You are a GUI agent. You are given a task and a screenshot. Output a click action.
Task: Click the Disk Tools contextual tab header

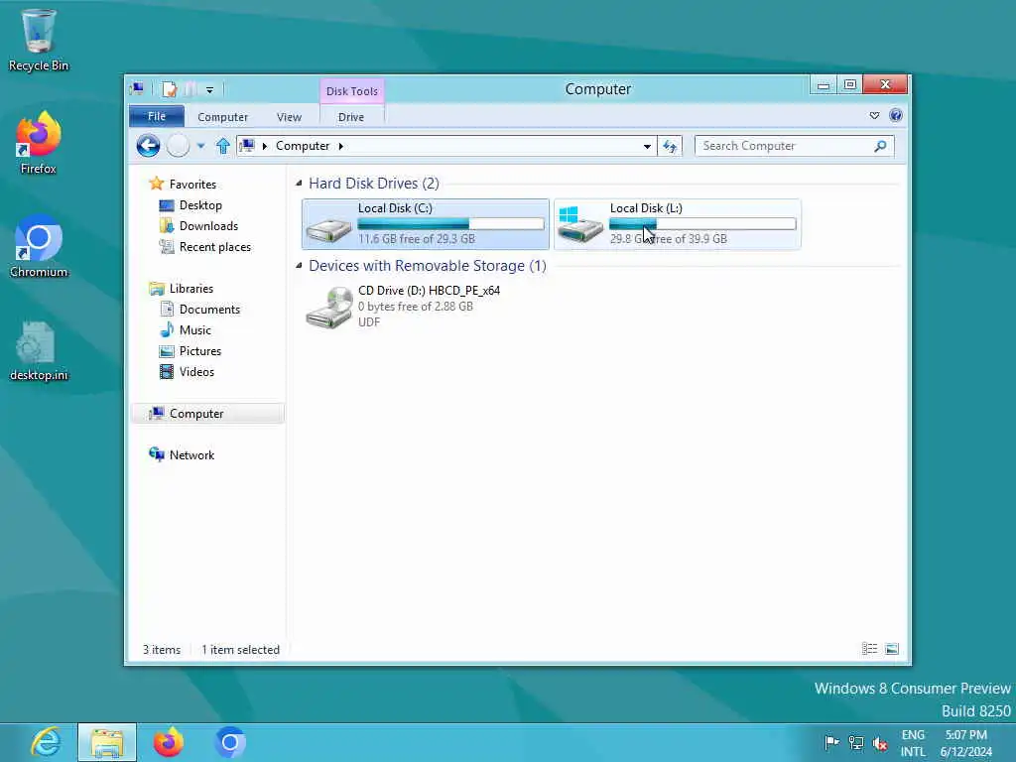(x=352, y=90)
